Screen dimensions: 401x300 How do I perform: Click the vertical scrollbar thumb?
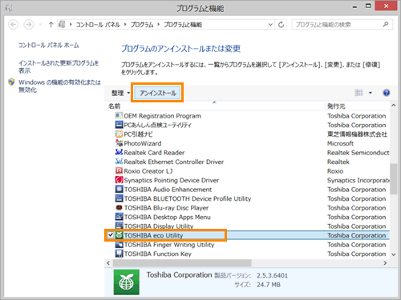tap(393, 178)
